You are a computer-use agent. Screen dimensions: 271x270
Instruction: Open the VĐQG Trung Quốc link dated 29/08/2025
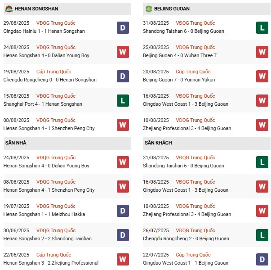pos(56,23)
